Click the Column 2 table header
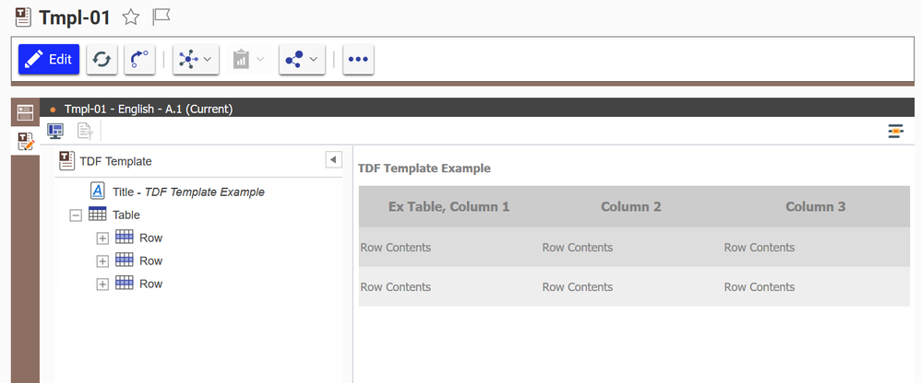921x383 pixels. 631,207
